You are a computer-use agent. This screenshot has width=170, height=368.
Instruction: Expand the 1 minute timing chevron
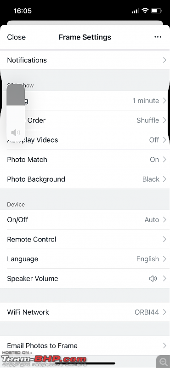[164, 101]
